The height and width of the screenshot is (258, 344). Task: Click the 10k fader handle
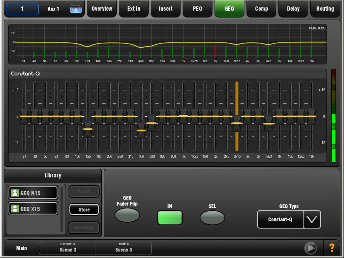pos(290,116)
